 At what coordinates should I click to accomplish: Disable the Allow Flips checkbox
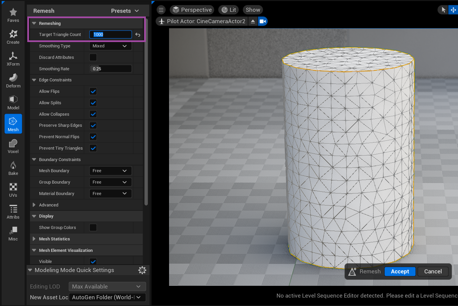click(x=93, y=91)
